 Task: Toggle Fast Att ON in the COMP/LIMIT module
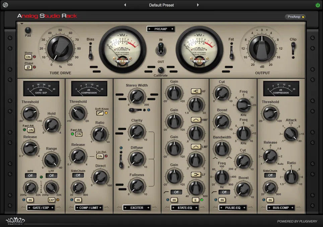pos(78,133)
